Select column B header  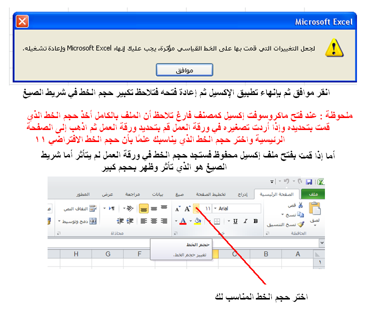[x=266, y=254]
